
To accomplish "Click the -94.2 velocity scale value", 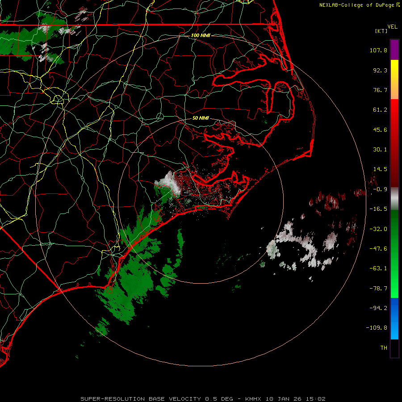I will click(378, 308).
